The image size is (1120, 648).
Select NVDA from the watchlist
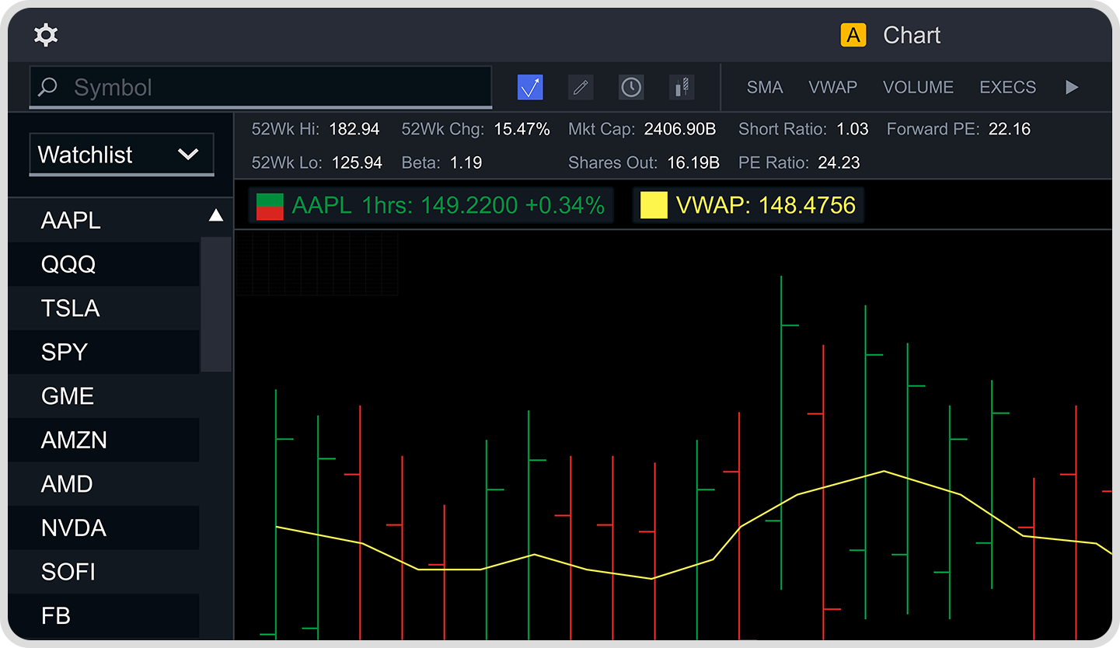coord(74,528)
